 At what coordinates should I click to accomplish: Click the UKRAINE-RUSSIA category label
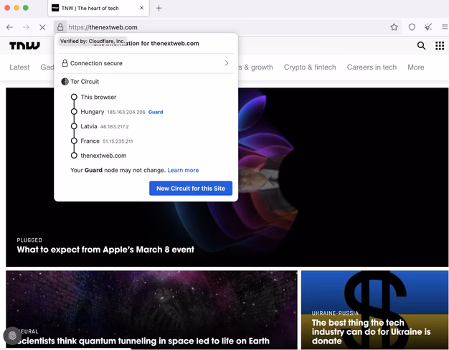click(335, 313)
